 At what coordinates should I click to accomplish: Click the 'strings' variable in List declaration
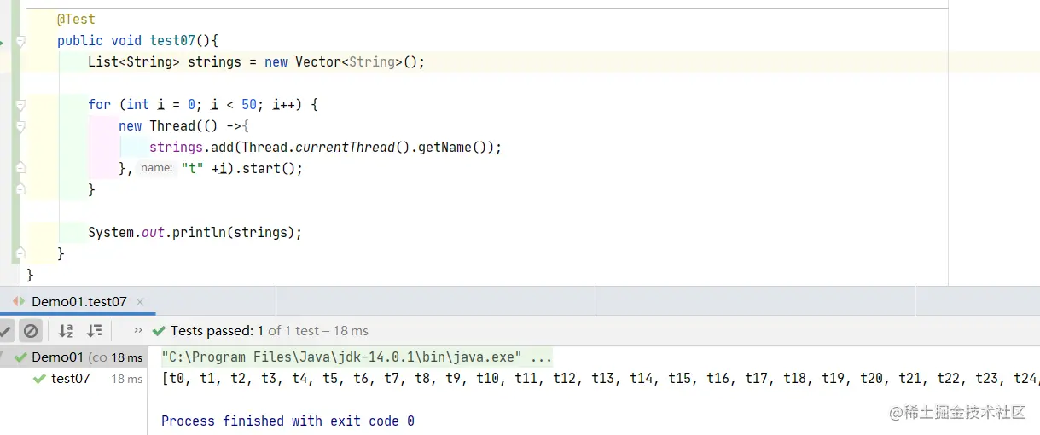[x=214, y=62]
